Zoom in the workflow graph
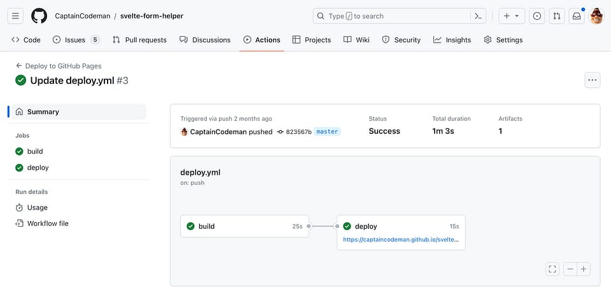Viewport: 611px width, 294px height. pos(583,269)
